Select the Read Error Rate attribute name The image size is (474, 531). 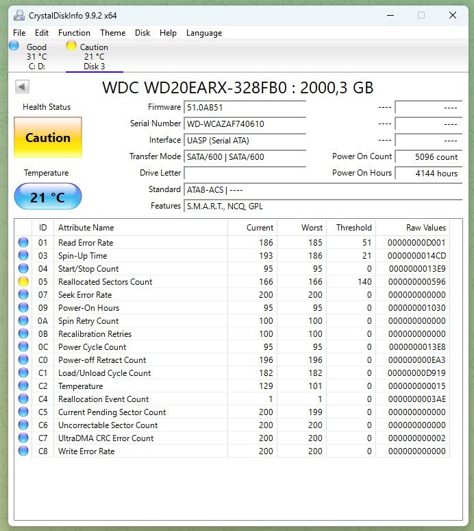pyautogui.click(x=86, y=243)
